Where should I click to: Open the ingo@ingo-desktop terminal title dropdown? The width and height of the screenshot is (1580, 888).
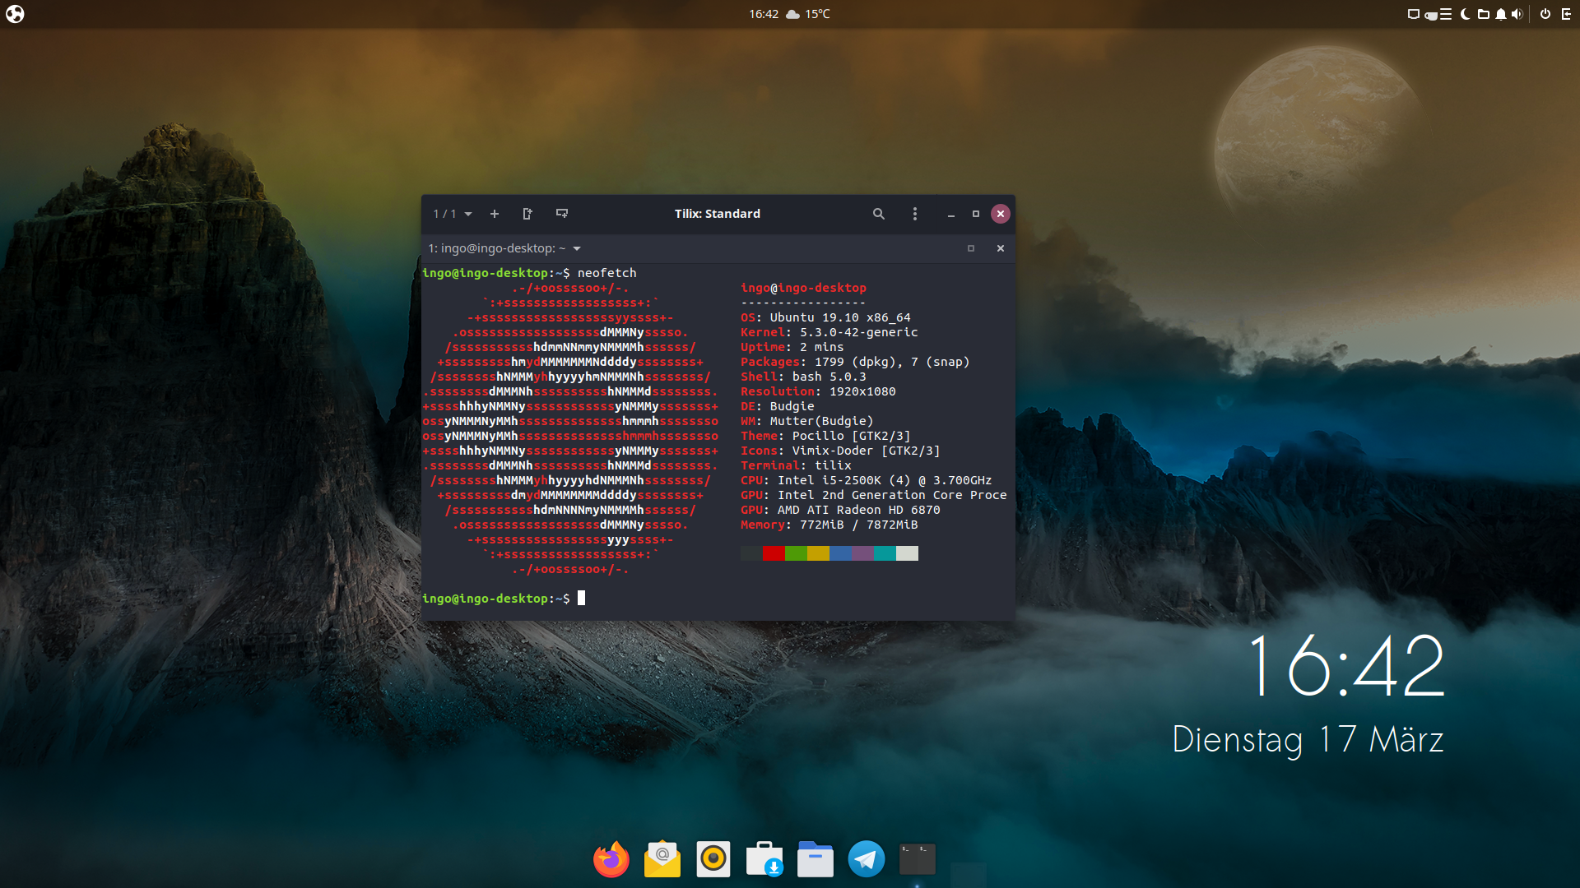pyautogui.click(x=577, y=248)
